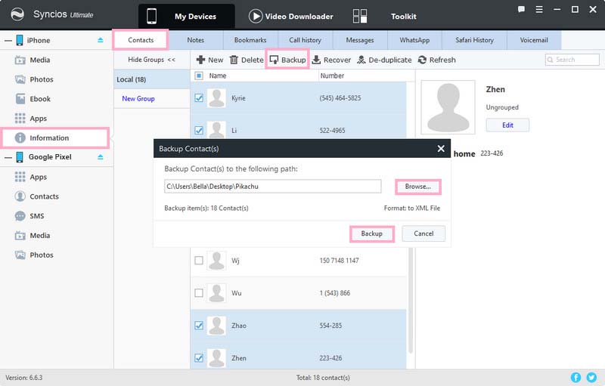The image size is (605, 386).
Task: Select Information in iPhone sidebar
Action: [x=55, y=138]
